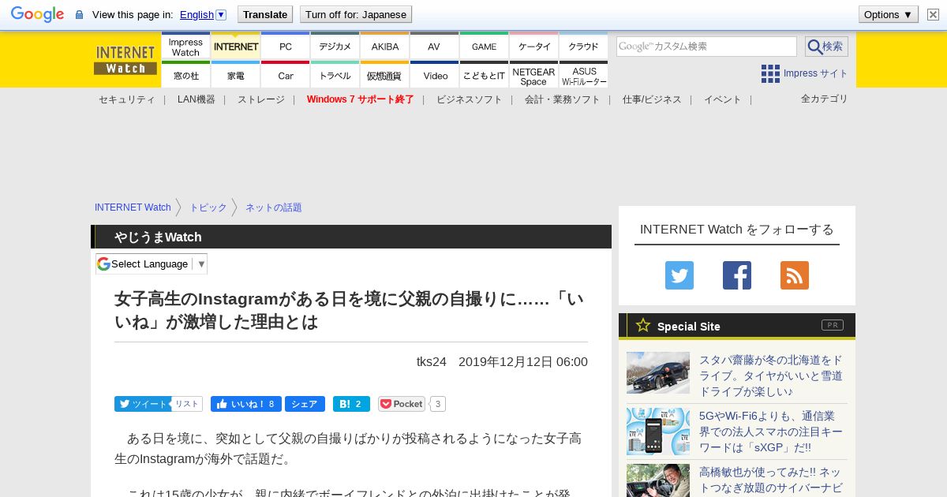
Task: Click the Google logo in translate bar
Action: tap(37, 14)
